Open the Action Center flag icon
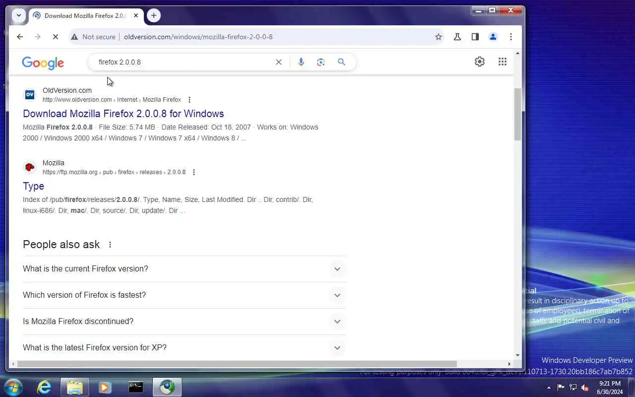Screen dimensions: 635x397 click(561, 388)
